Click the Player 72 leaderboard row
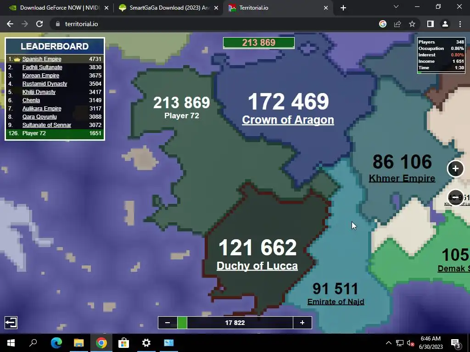Screen dimensions: 470x352 coord(55,133)
